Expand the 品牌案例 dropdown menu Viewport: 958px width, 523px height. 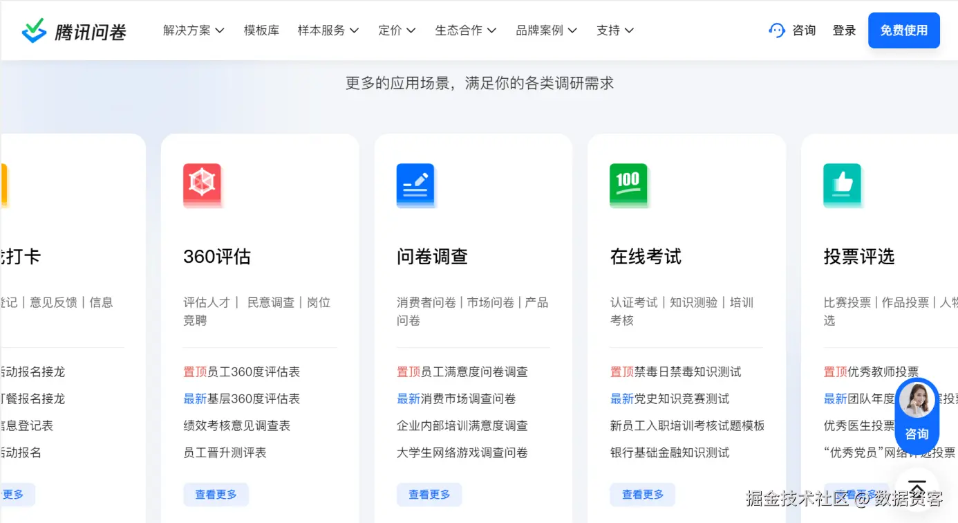tap(547, 30)
